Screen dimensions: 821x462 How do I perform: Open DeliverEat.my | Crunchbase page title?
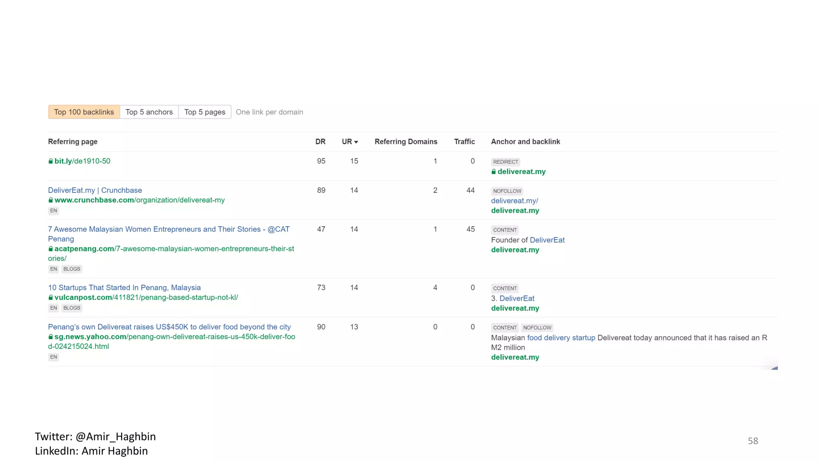[95, 190]
